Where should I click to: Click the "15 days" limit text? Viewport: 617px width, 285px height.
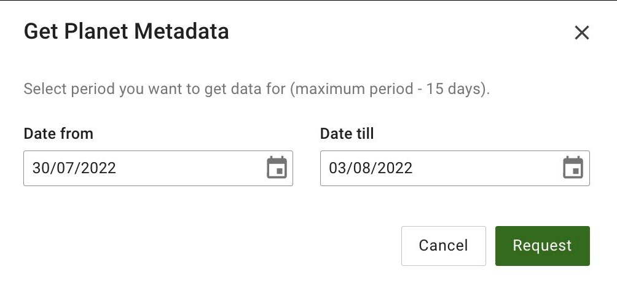click(x=457, y=89)
